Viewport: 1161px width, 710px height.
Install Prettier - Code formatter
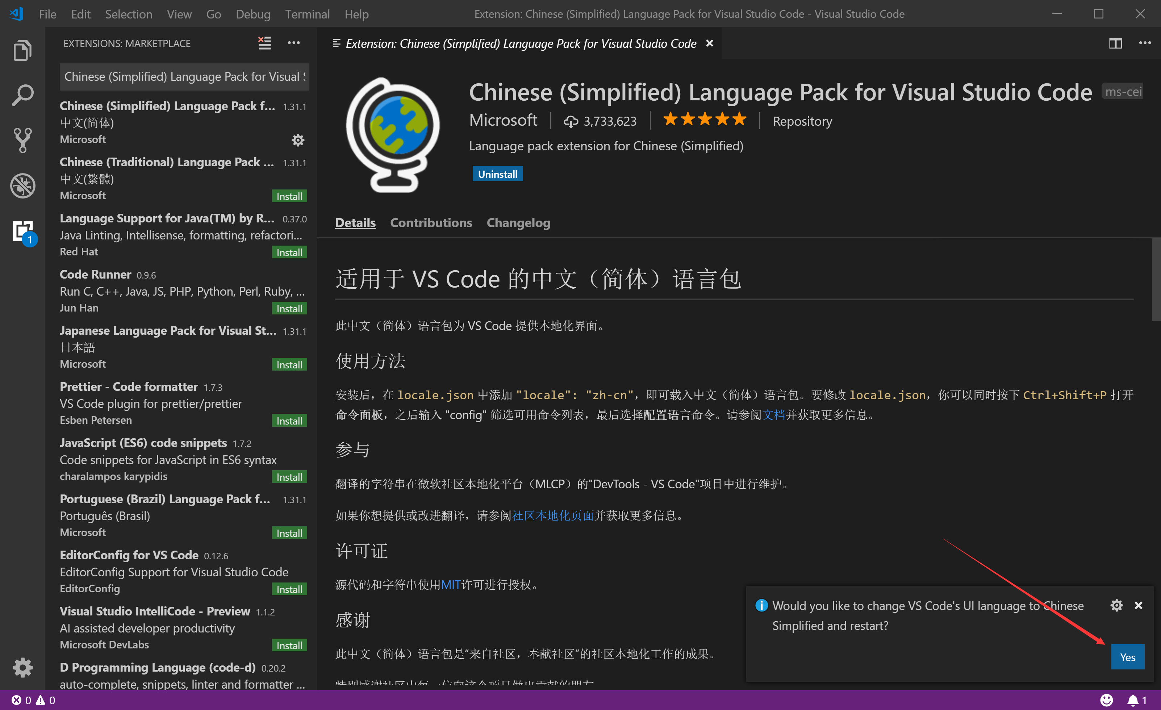289,420
